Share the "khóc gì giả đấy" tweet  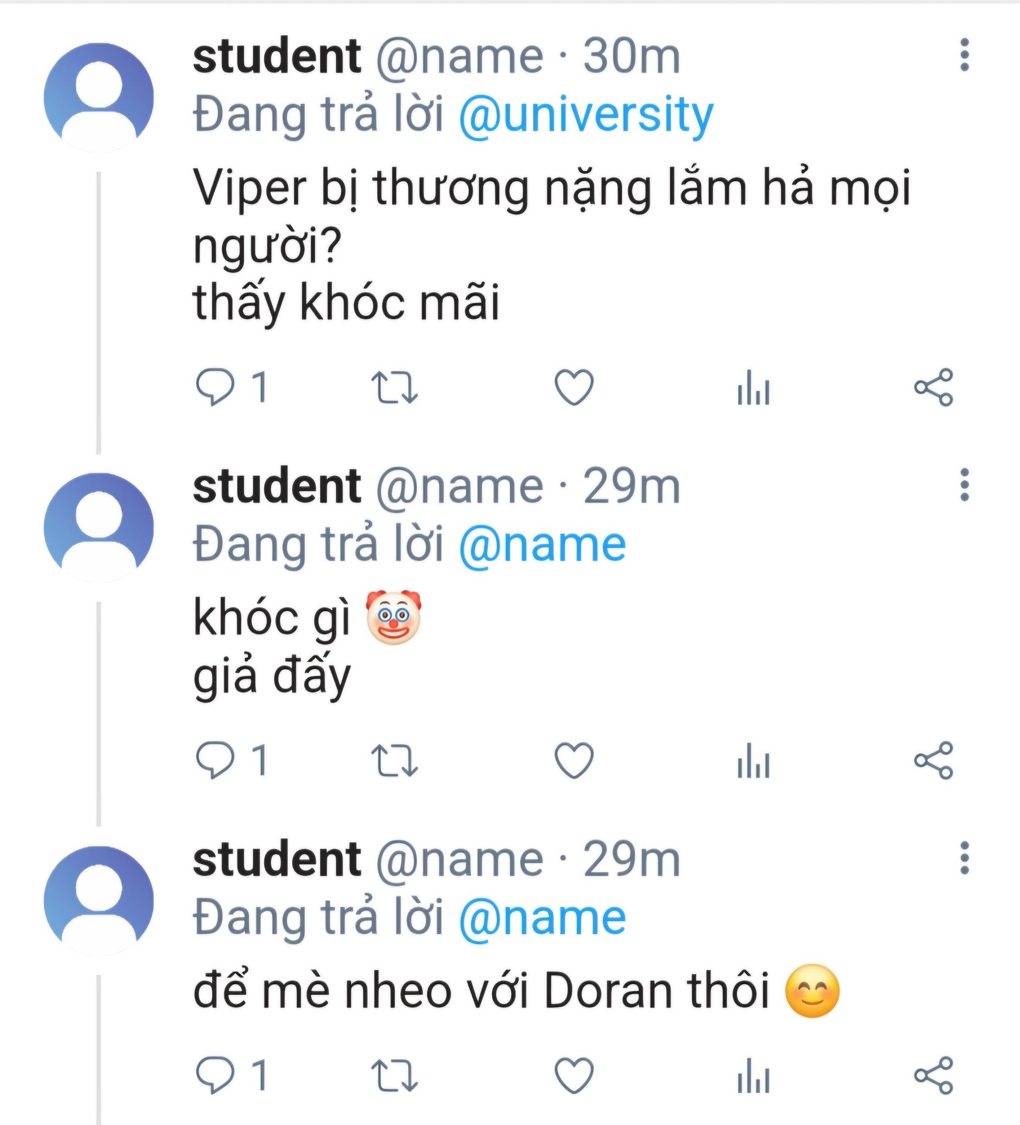933,761
